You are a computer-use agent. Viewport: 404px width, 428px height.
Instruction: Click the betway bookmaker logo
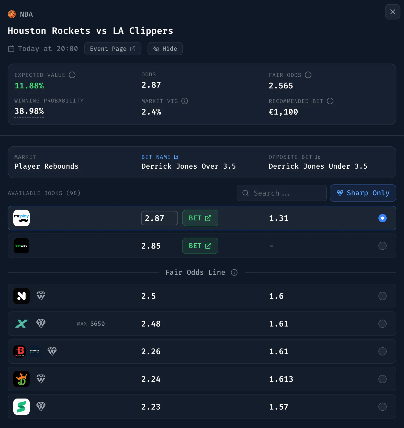point(21,246)
